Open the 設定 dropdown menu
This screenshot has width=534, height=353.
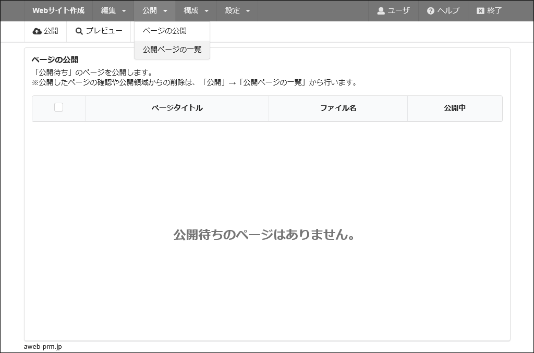click(x=237, y=10)
